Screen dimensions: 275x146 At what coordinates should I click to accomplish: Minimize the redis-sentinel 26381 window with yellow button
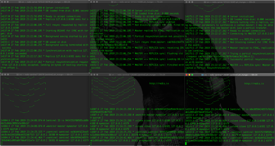pyautogui.click(x=189, y=75)
